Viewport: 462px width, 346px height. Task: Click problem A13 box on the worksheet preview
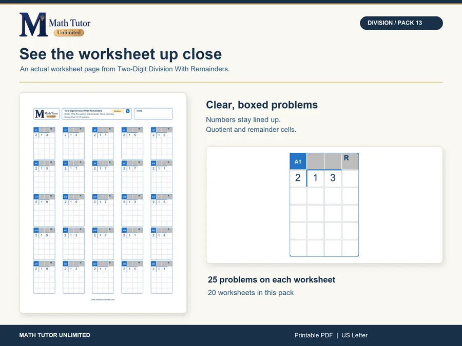pyautogui.click(x=103, y=210)
